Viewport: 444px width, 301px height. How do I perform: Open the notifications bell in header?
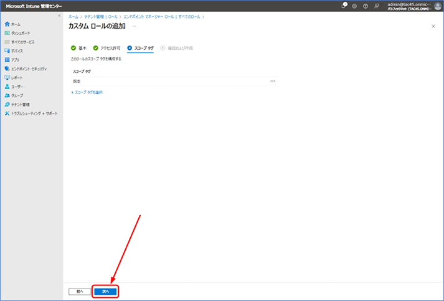(x=344, y=6)
